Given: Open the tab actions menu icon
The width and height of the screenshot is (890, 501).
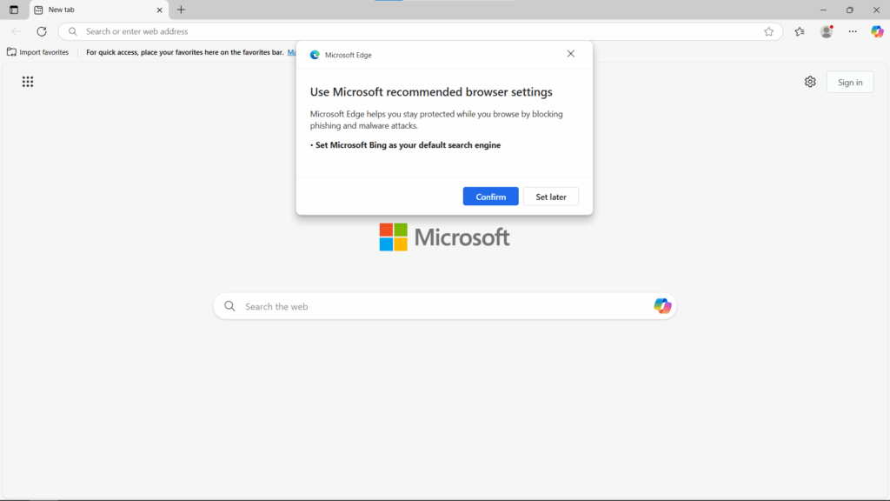Looking at the screenshot, I should (x=14, y=10).
